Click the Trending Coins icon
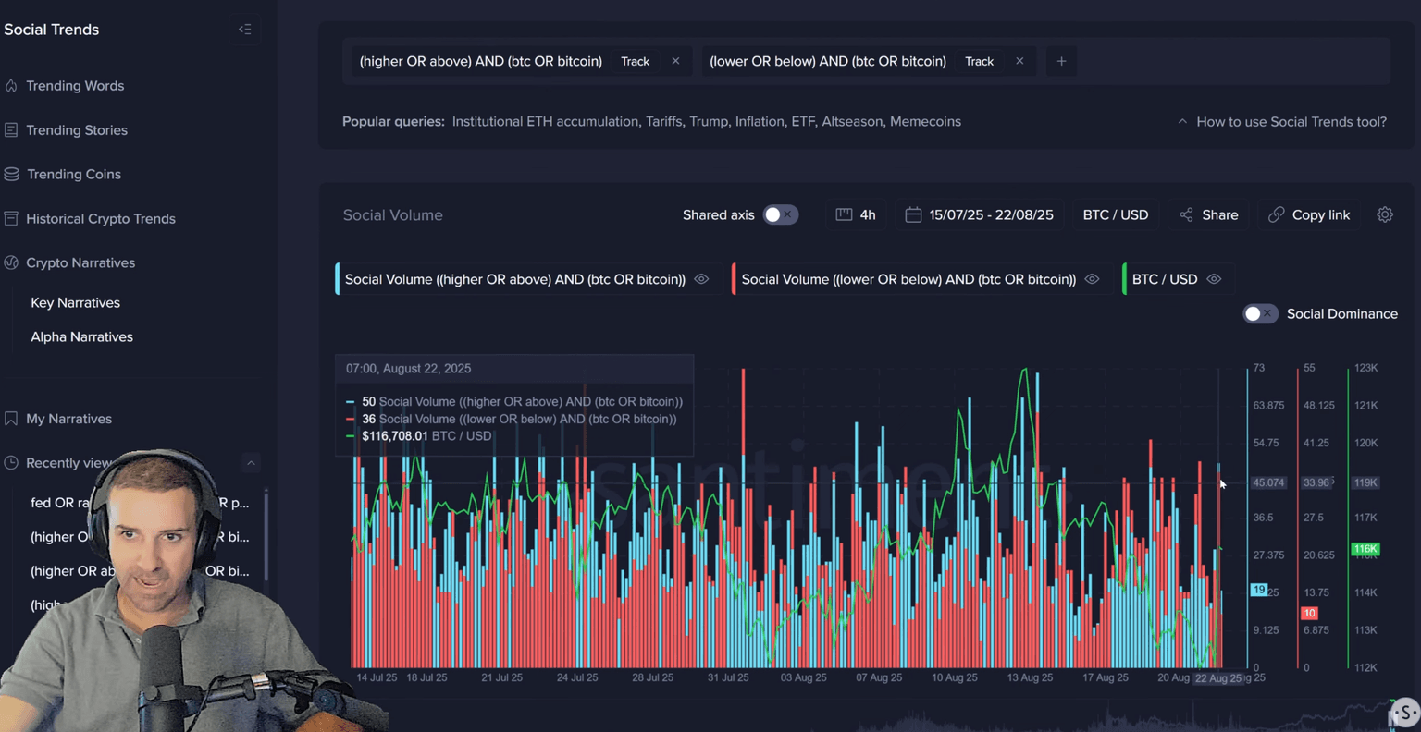Viewport: 1421px width, 732px height. coord(11,174)
